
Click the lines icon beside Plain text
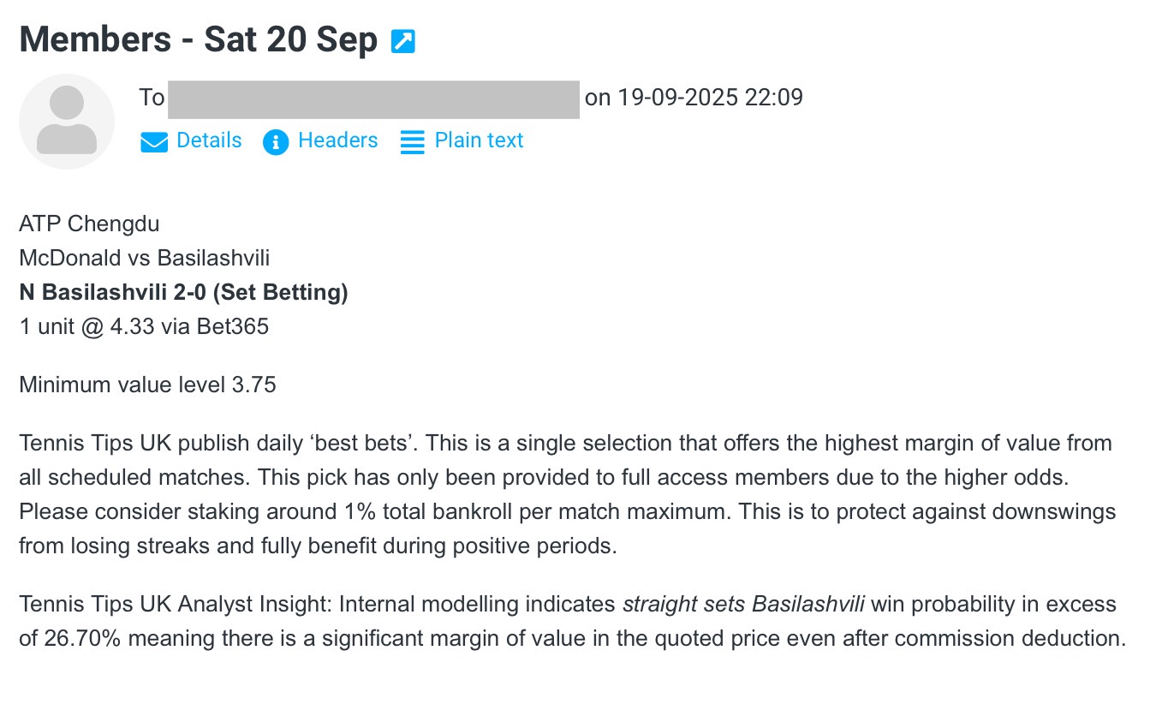coord(412,141)
